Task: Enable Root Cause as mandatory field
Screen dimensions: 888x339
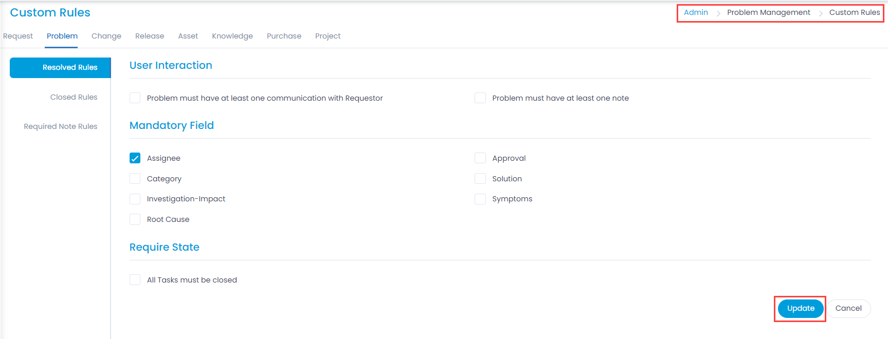Action: 135,219
